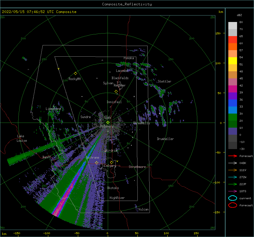Viewport: 254px width, 237px height.
Task: Click the Cochrane town label
Action: pos(92,158)
